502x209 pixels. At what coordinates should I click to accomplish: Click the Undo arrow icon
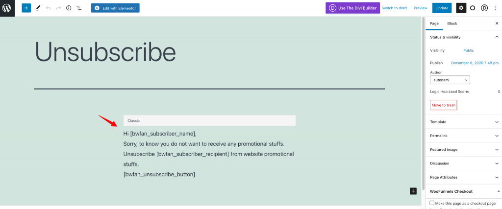49,8
